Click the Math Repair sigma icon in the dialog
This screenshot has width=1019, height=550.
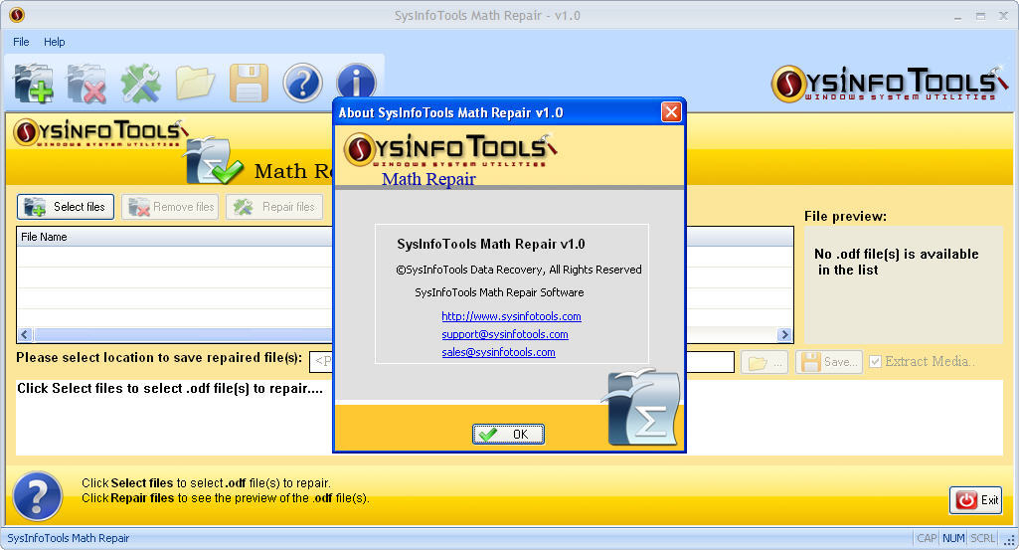[x=643, y=408]
